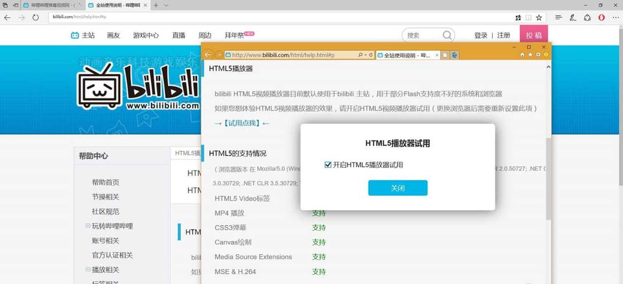Viewport: 623px width, 284px height.
Task: Add page to favorites with Edge's star
Action: coord(539,17)
